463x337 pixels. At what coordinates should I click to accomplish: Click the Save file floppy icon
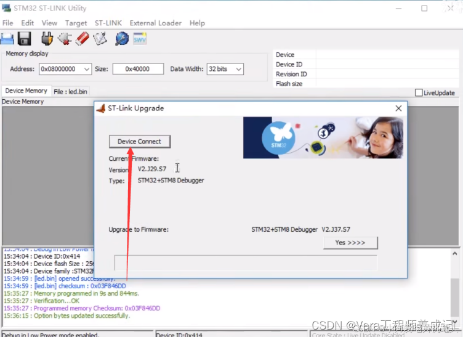coord(24,39)
